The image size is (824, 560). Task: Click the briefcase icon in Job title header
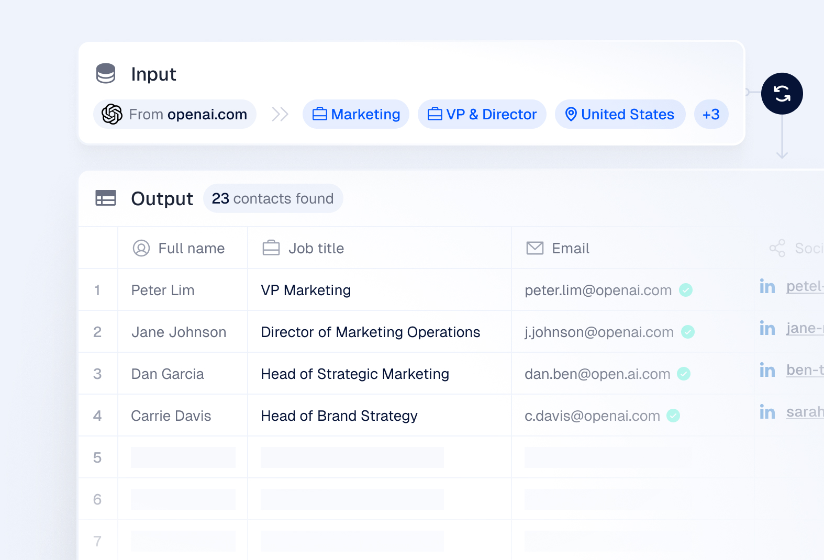[271, 248]
